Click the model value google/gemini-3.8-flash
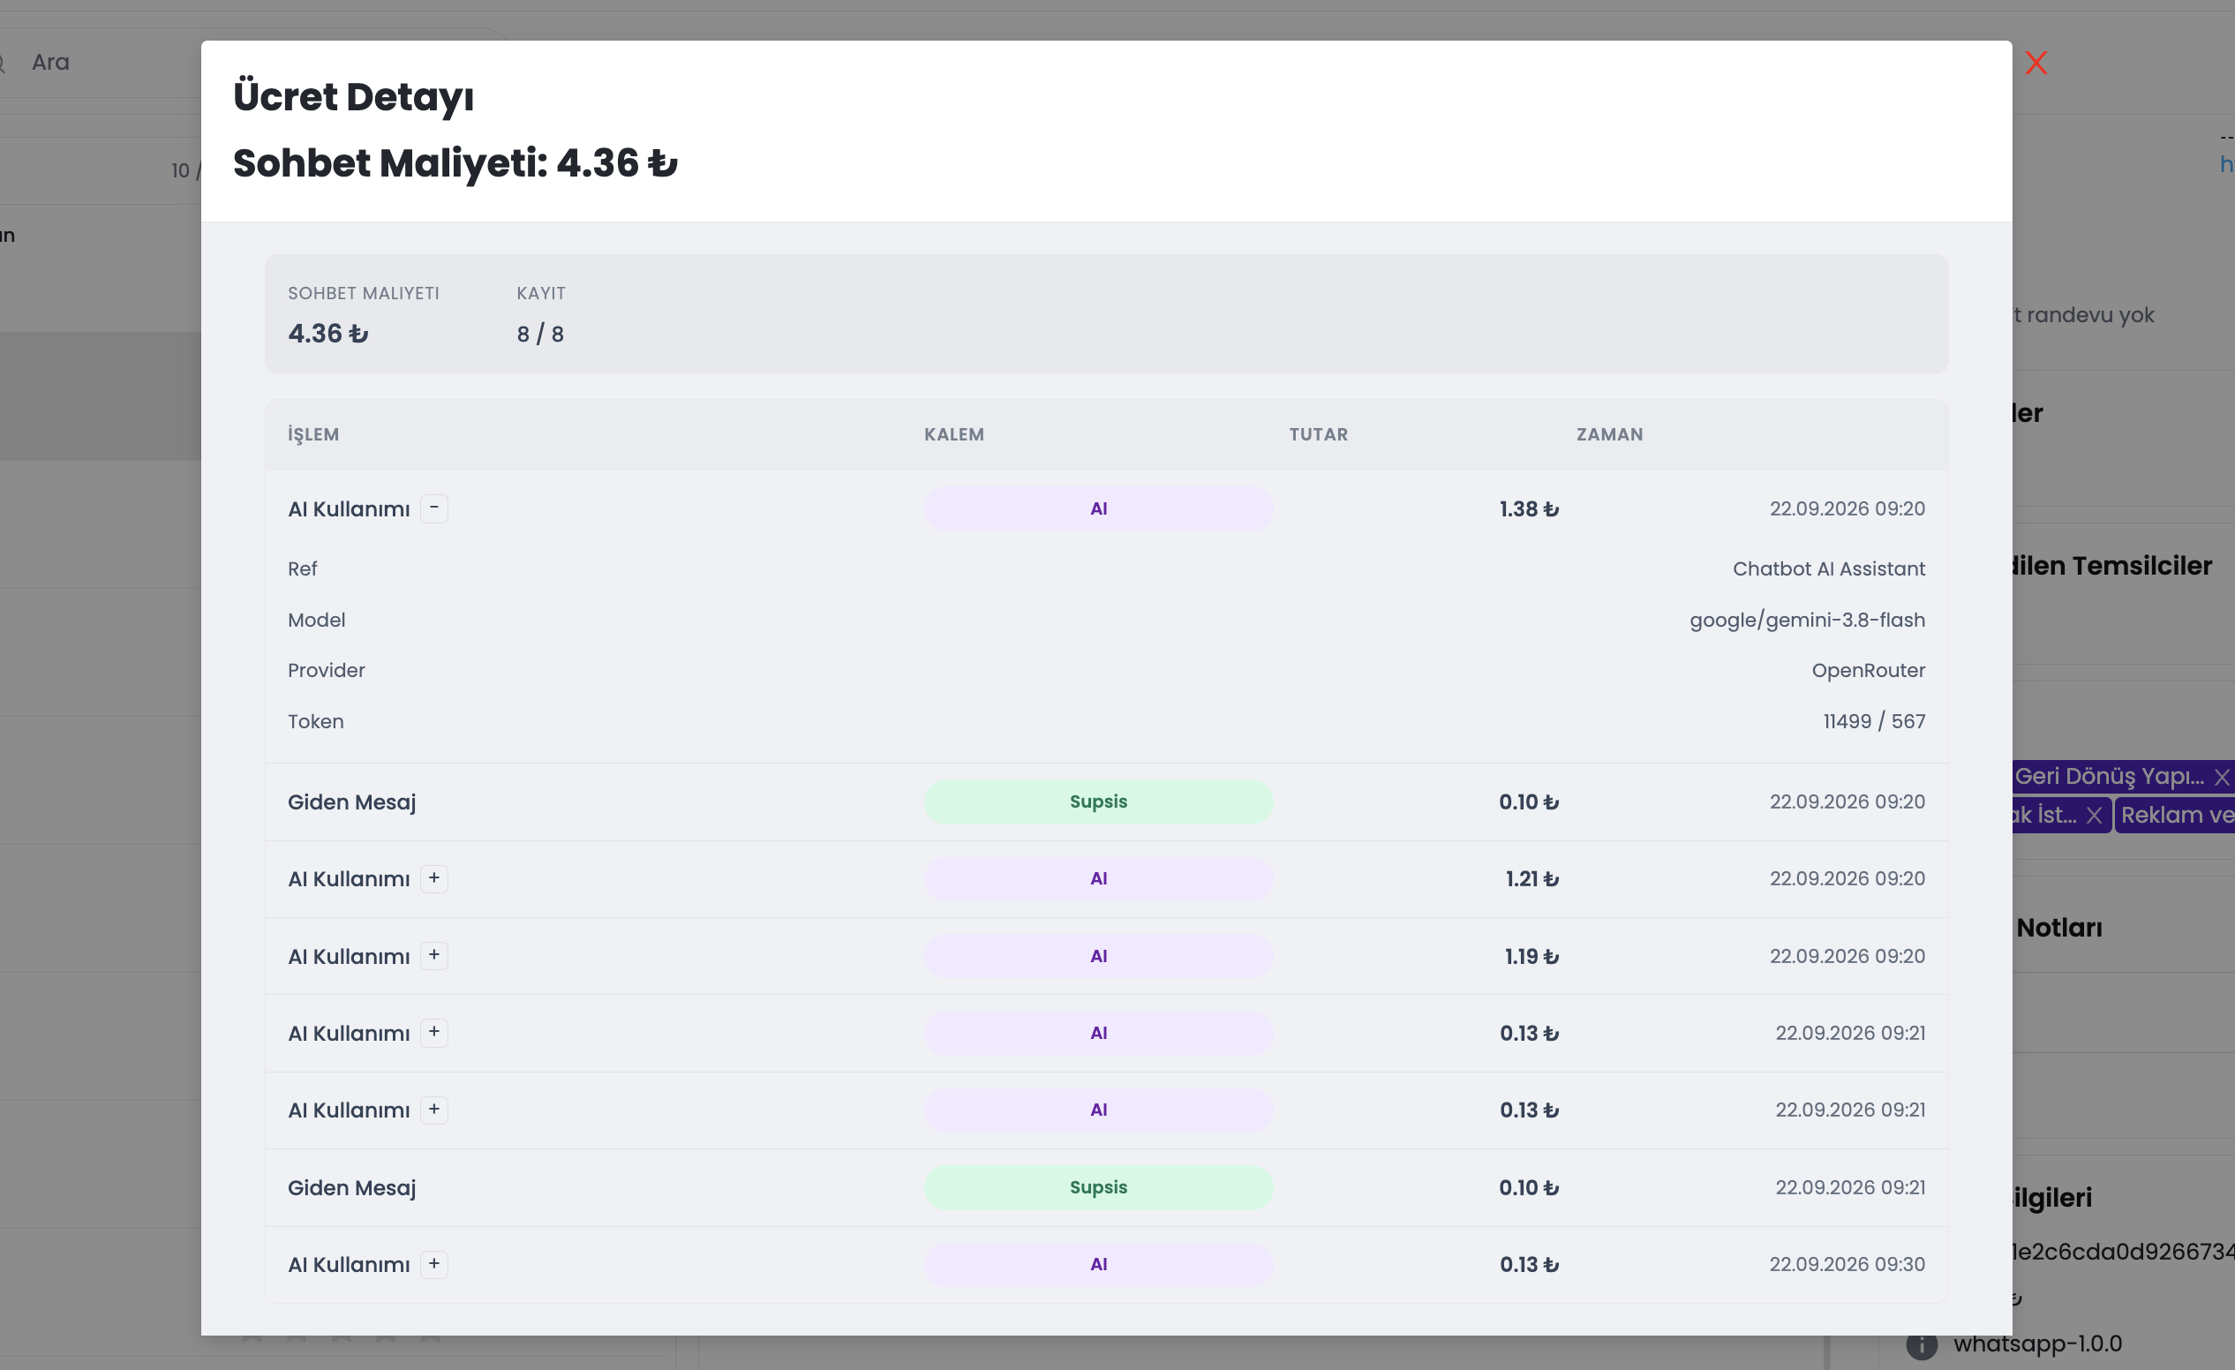 pos(1807,620)
